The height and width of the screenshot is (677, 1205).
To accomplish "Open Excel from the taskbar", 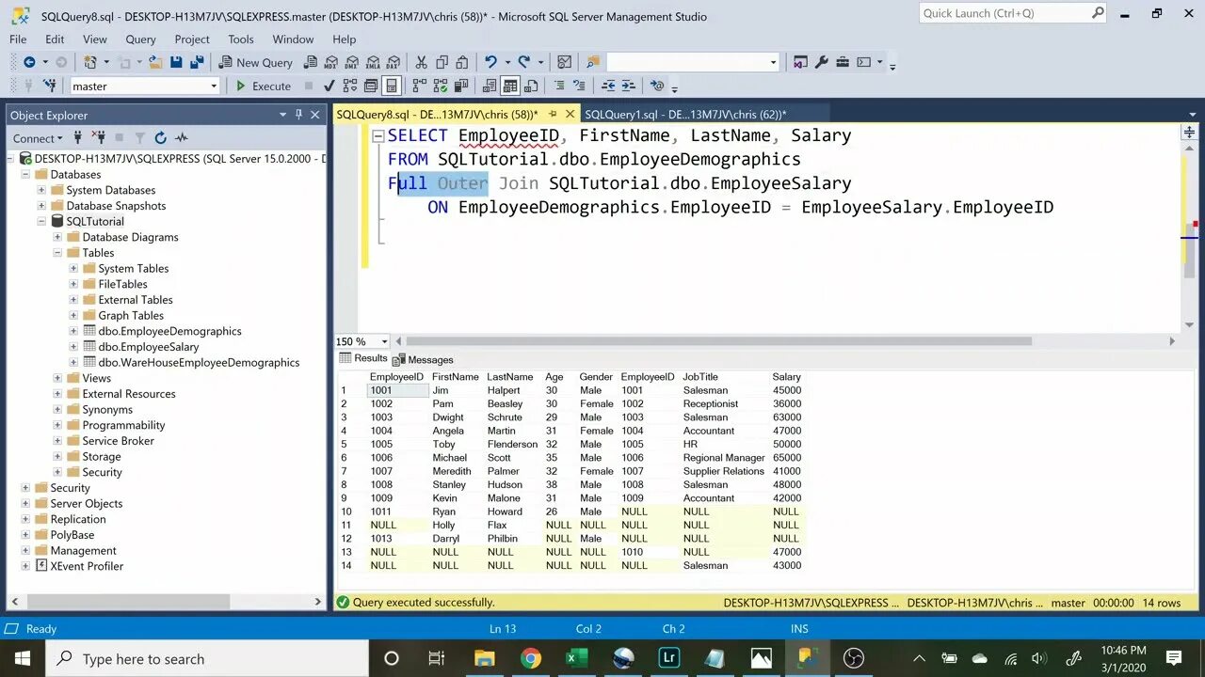I will click(576, 658).
